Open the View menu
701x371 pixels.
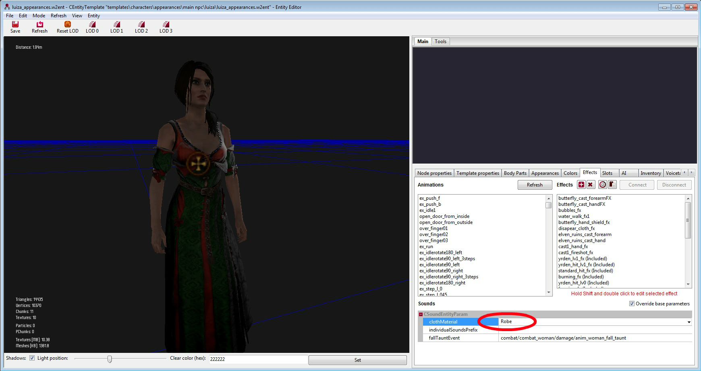(77, 16)
